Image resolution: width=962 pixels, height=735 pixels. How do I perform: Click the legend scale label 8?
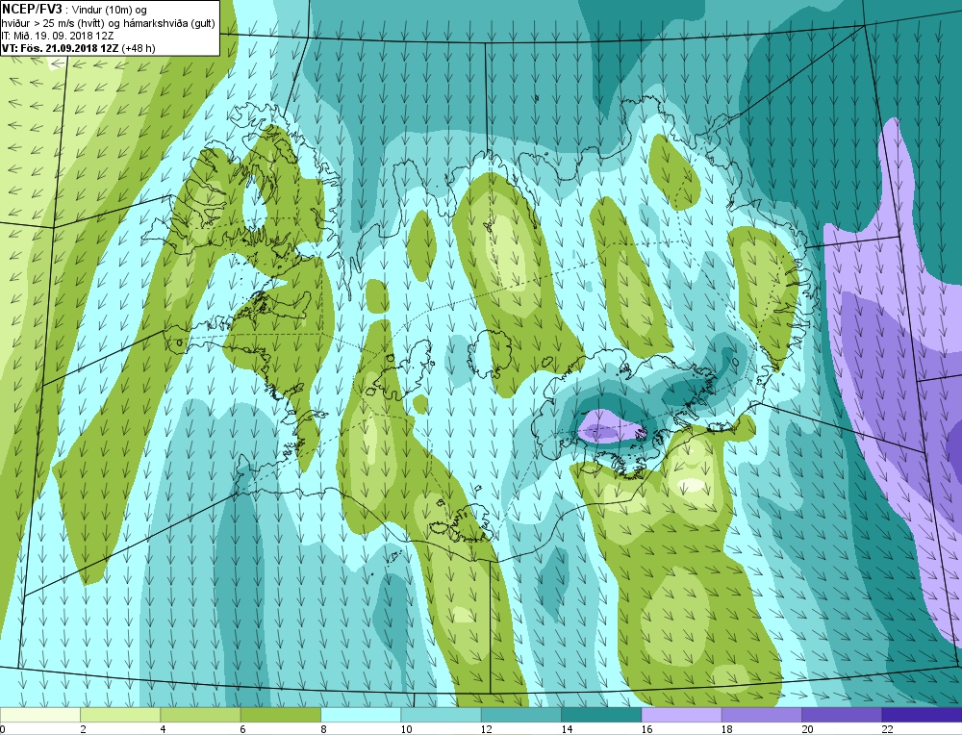click(x=323, y=729)
